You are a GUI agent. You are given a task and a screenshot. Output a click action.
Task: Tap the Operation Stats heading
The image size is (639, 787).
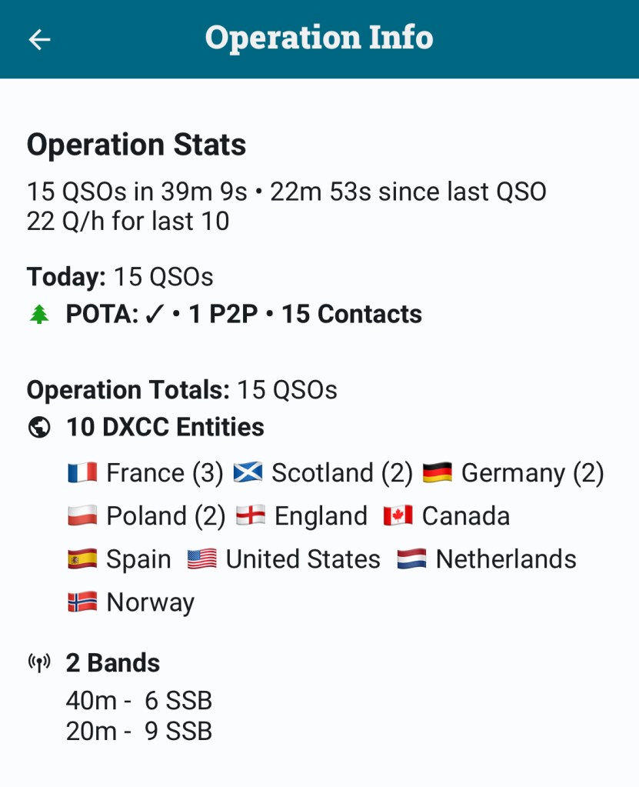[x=137, y=145]
